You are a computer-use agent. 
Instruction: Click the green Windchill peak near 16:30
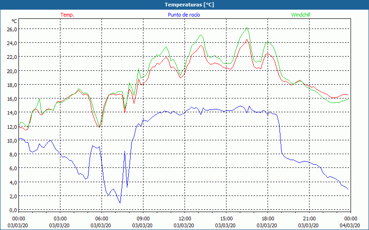[247, 28]
